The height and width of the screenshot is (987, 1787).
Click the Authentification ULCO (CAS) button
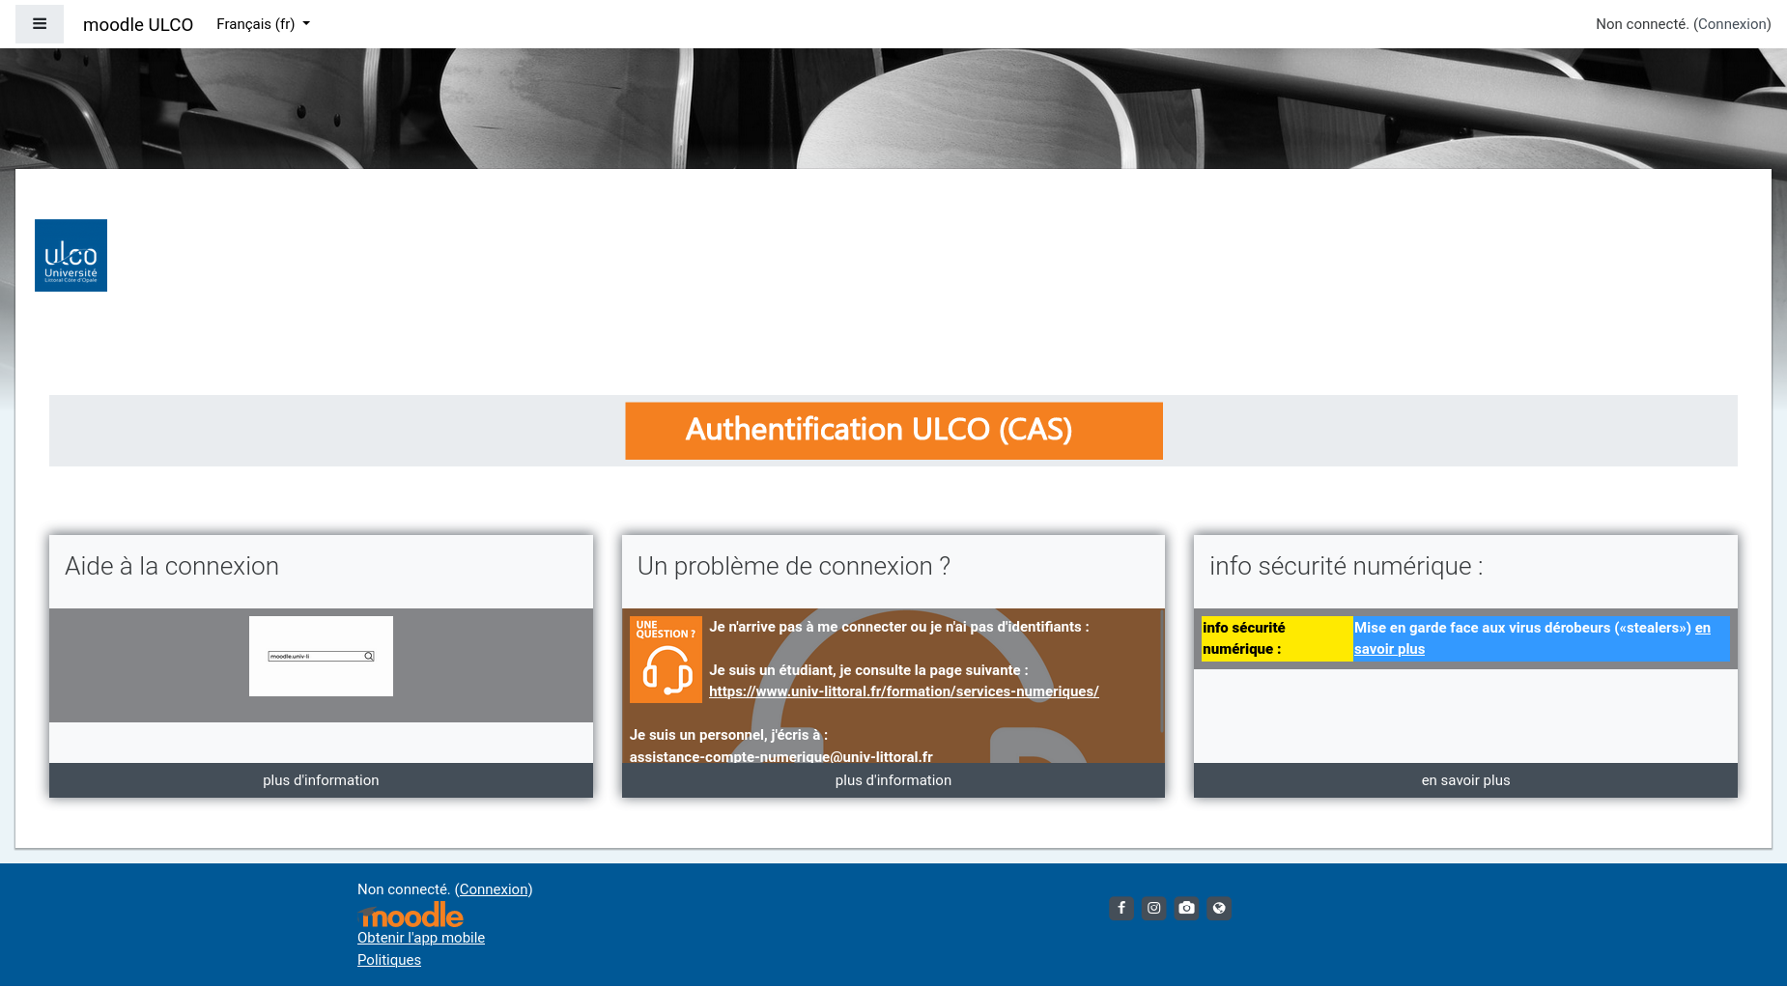point(893,431)
